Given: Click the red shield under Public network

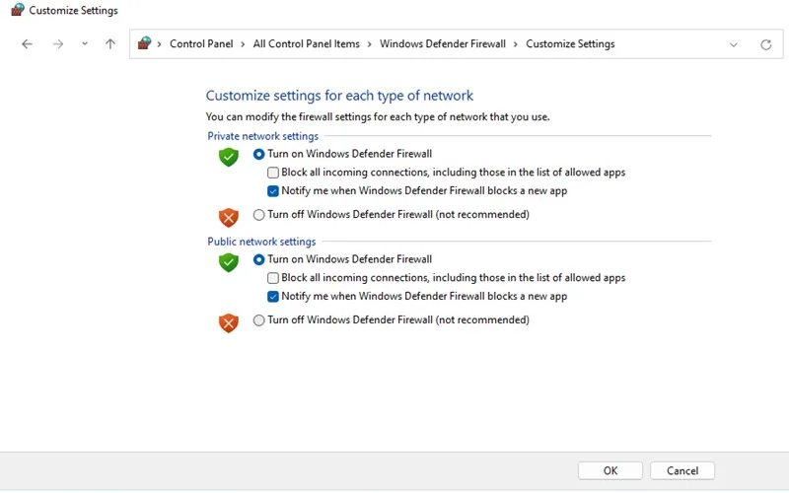Looking at the screenshot, I should click(x=229, y=323).
